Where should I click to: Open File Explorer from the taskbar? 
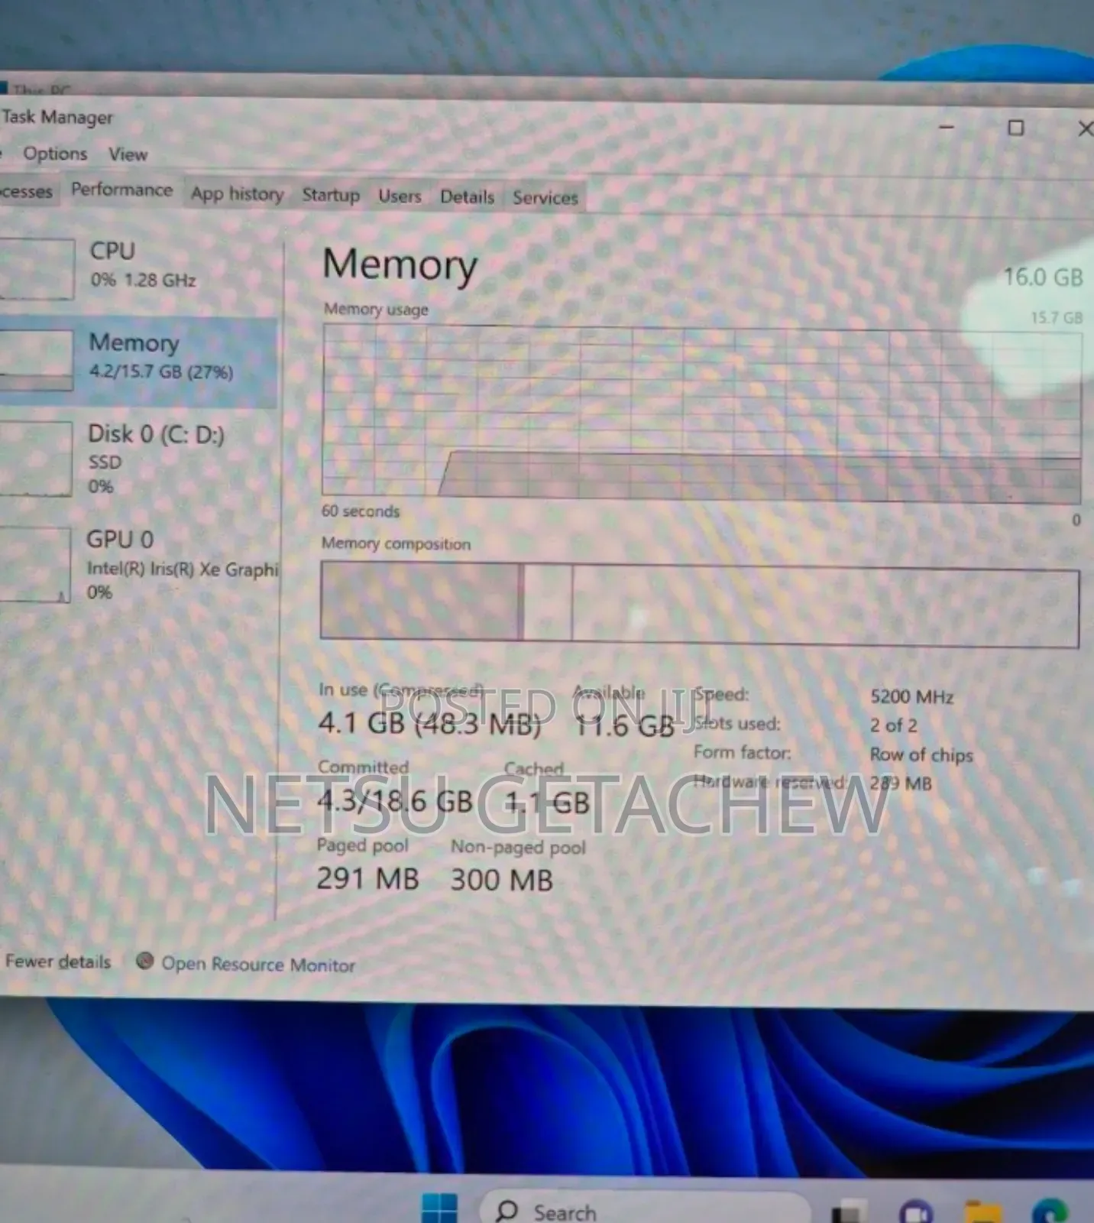982,1212
